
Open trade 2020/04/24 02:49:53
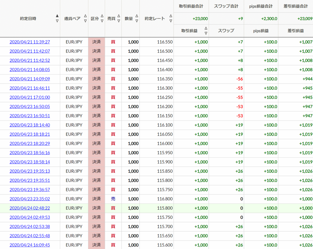pyautogui.click(x=30, y=217)
